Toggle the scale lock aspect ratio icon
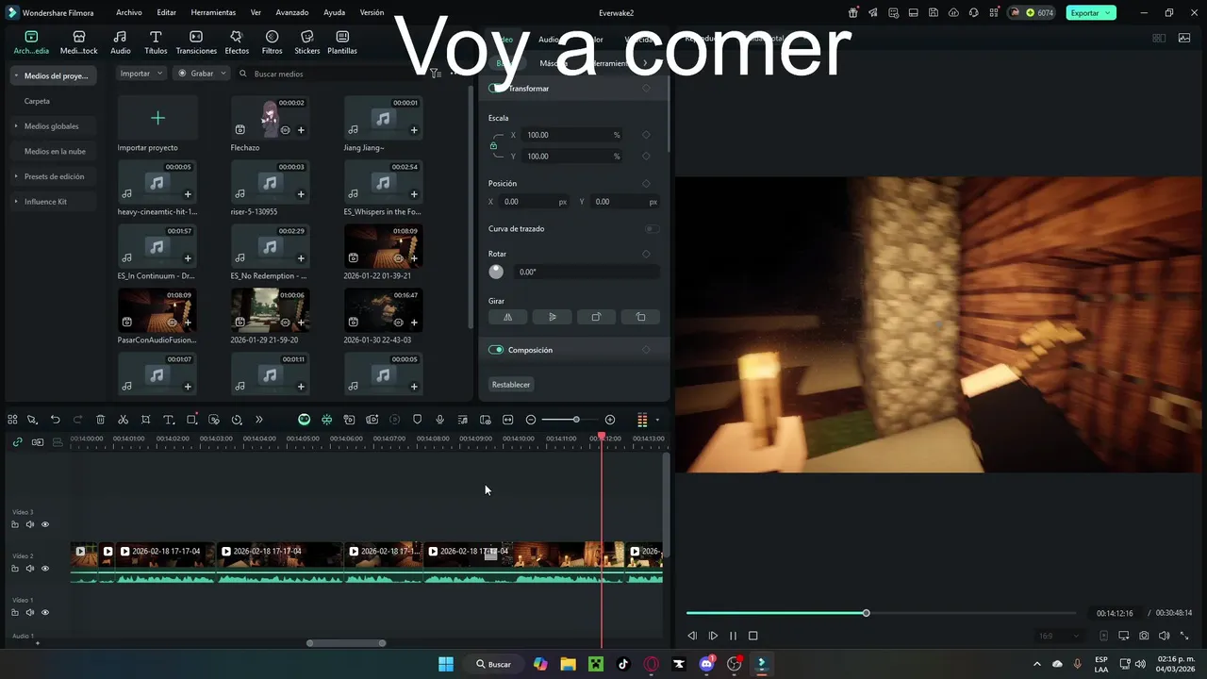The height and width of the screenshot is (679, 1207). pos(493,145)
